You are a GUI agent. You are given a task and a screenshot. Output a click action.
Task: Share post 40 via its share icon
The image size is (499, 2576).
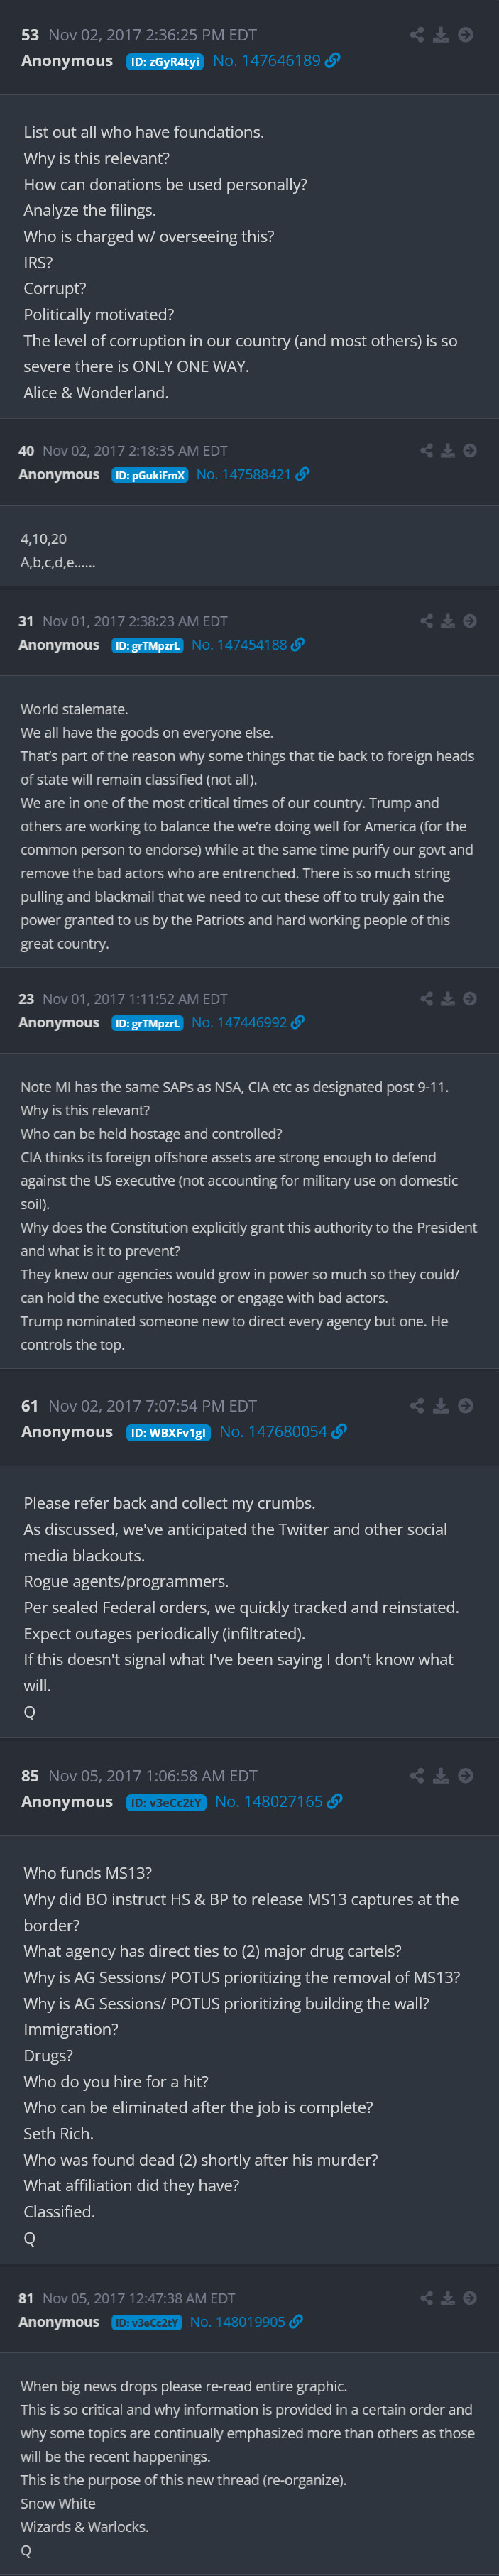pos(427,451)
